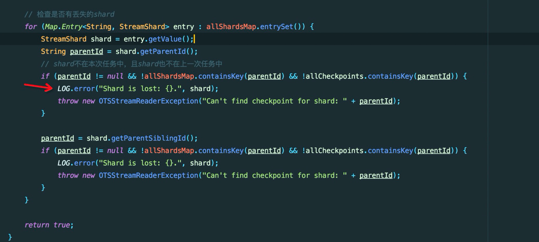Click the comment 检查是否有丢失的shard
Viewport: 539px width, 242px height.
click(69, 14)
